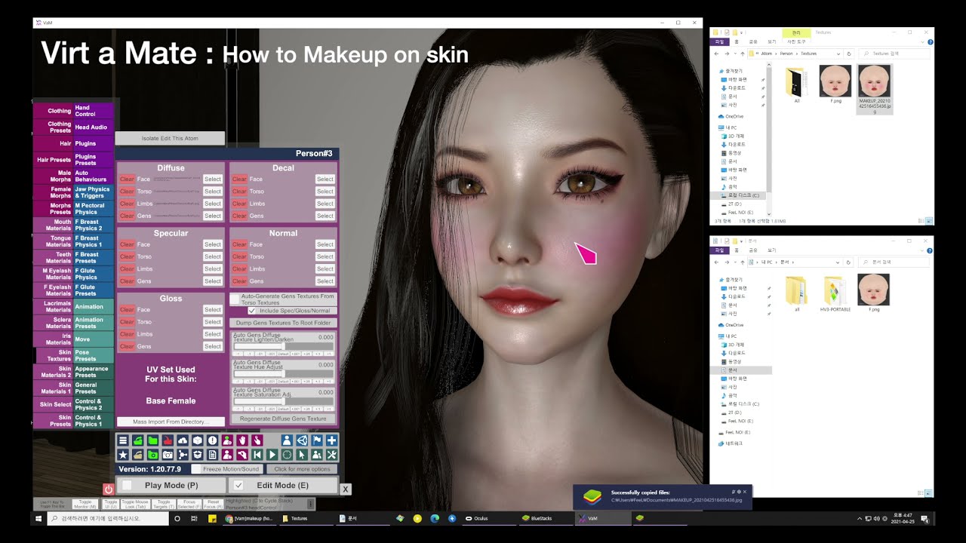The height and width of the screenshot is (543, 966).
Task: Click the camera screenshot icon
Action: click(x=168, y=455)
